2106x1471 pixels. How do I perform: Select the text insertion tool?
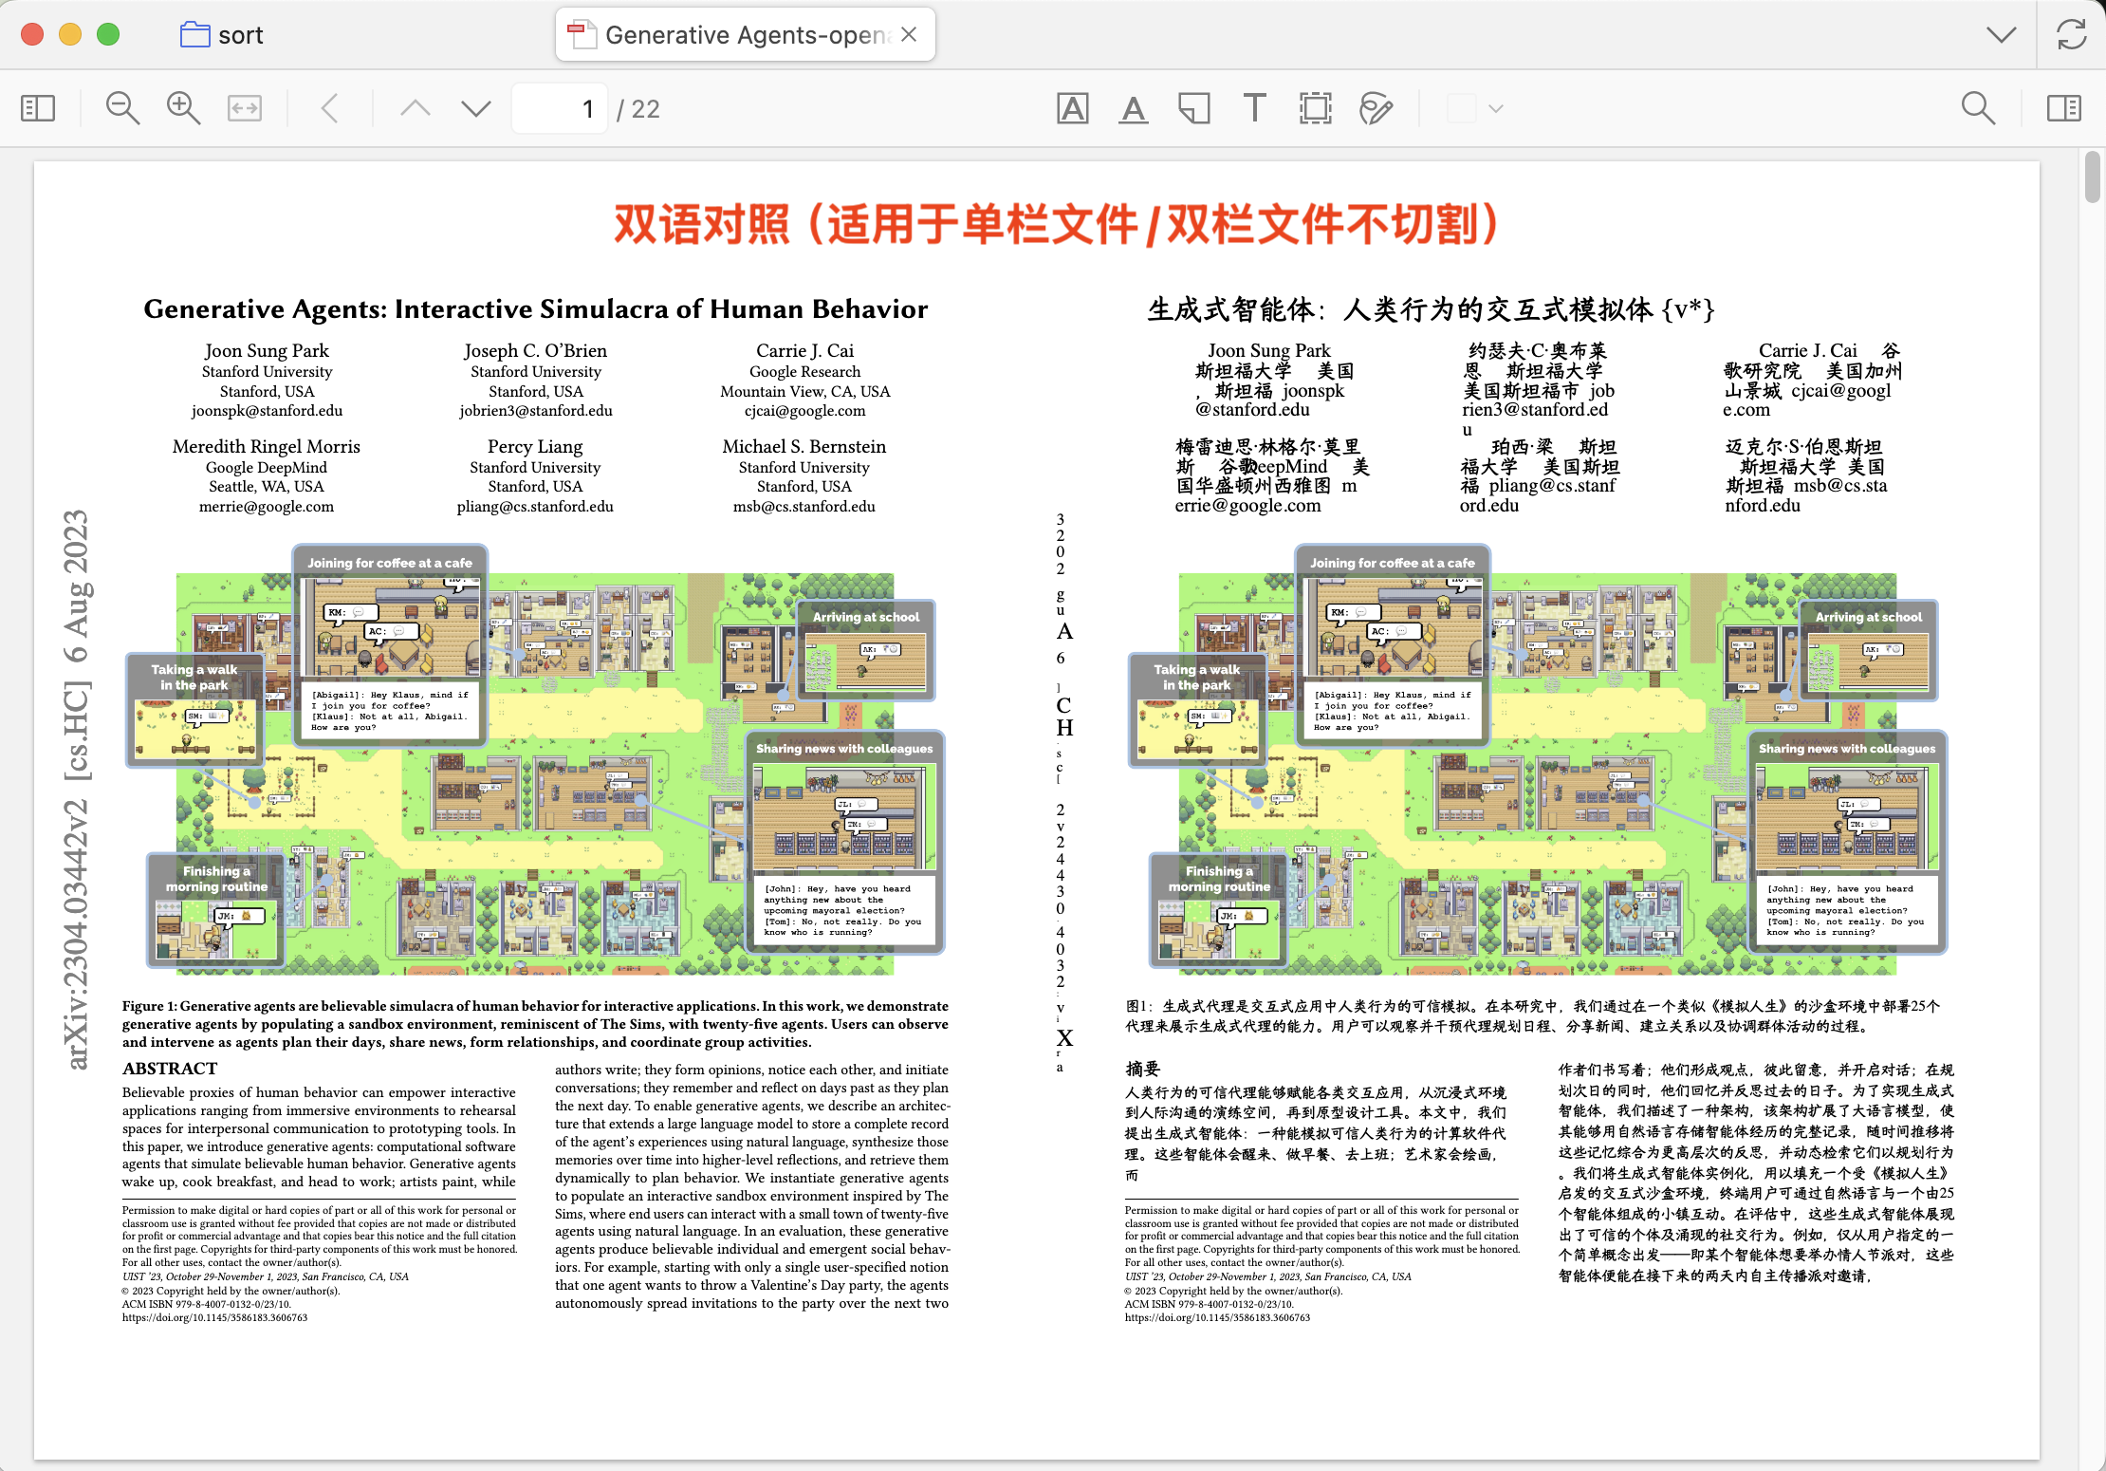pos(1254,107)
